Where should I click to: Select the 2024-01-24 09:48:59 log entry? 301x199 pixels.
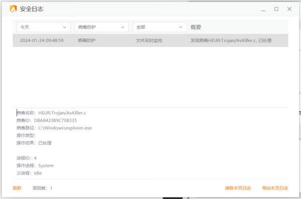point(150,41)
